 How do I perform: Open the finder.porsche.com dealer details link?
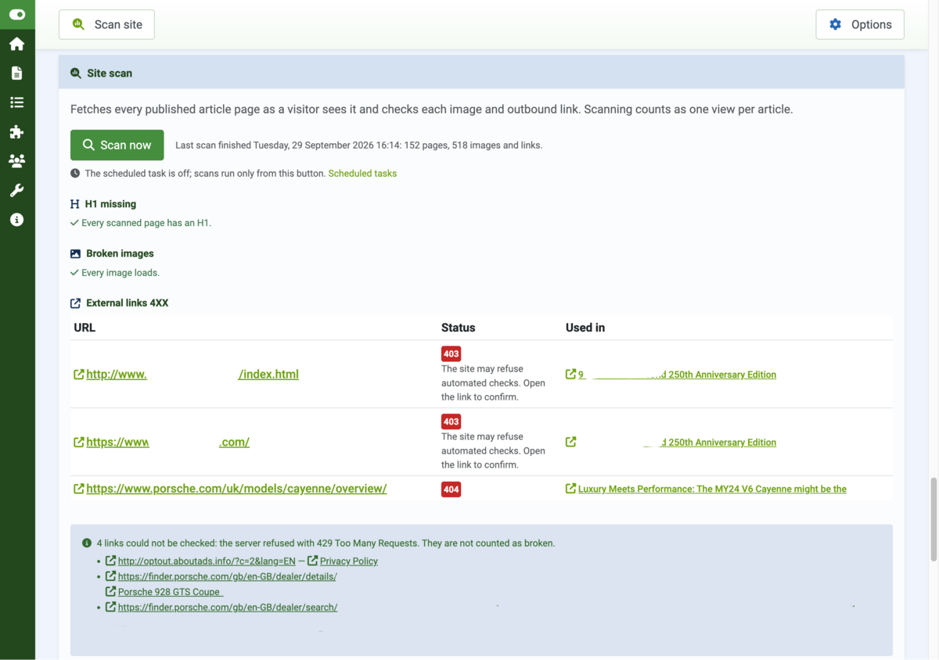(x=227, y=576)
